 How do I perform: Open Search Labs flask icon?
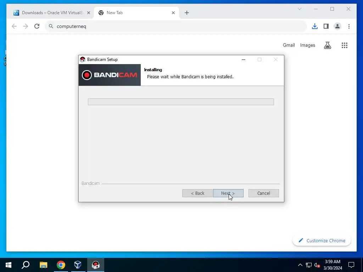click(327, 45)
